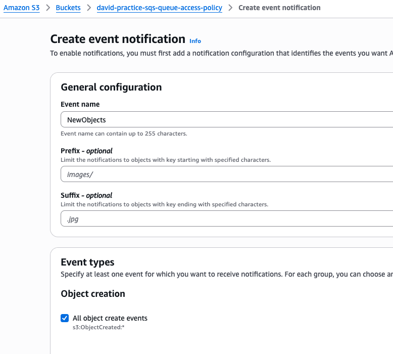
Task: Select the General configuration section heading
Action: pyautogui.click(x=111, y=87)
